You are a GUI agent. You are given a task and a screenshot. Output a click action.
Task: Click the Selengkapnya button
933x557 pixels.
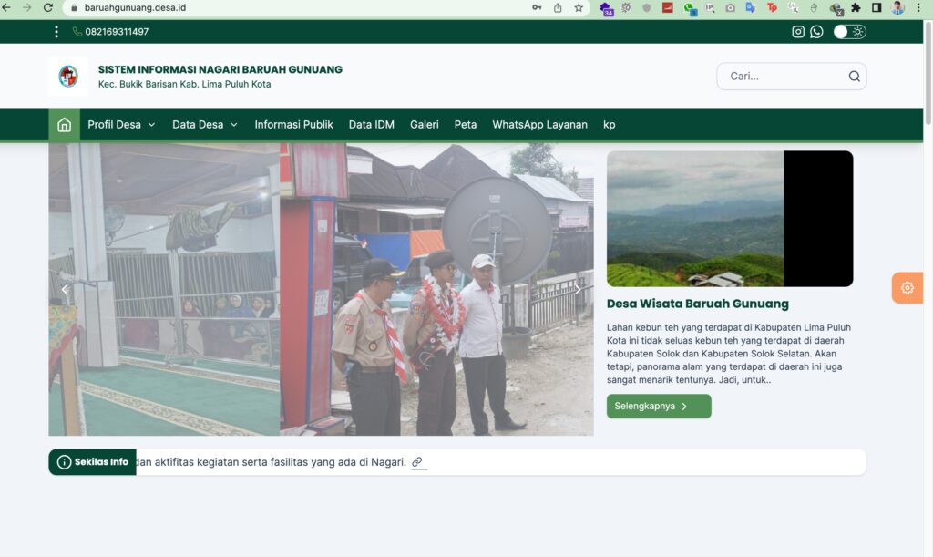(658, 407)
